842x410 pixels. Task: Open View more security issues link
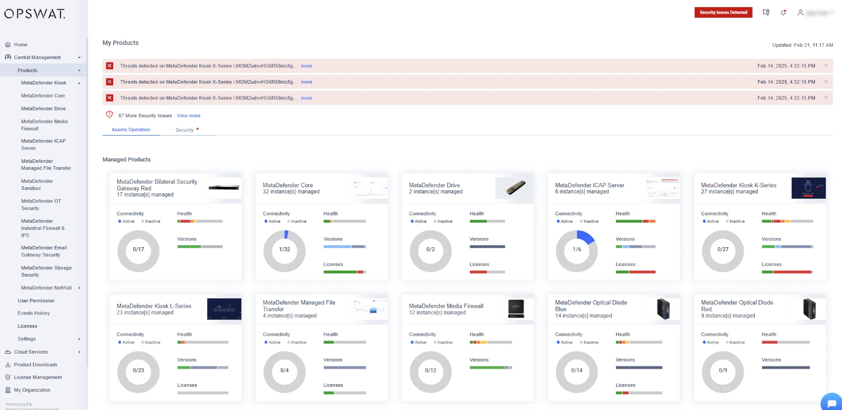pyautogui.click(x=189, y=116)
